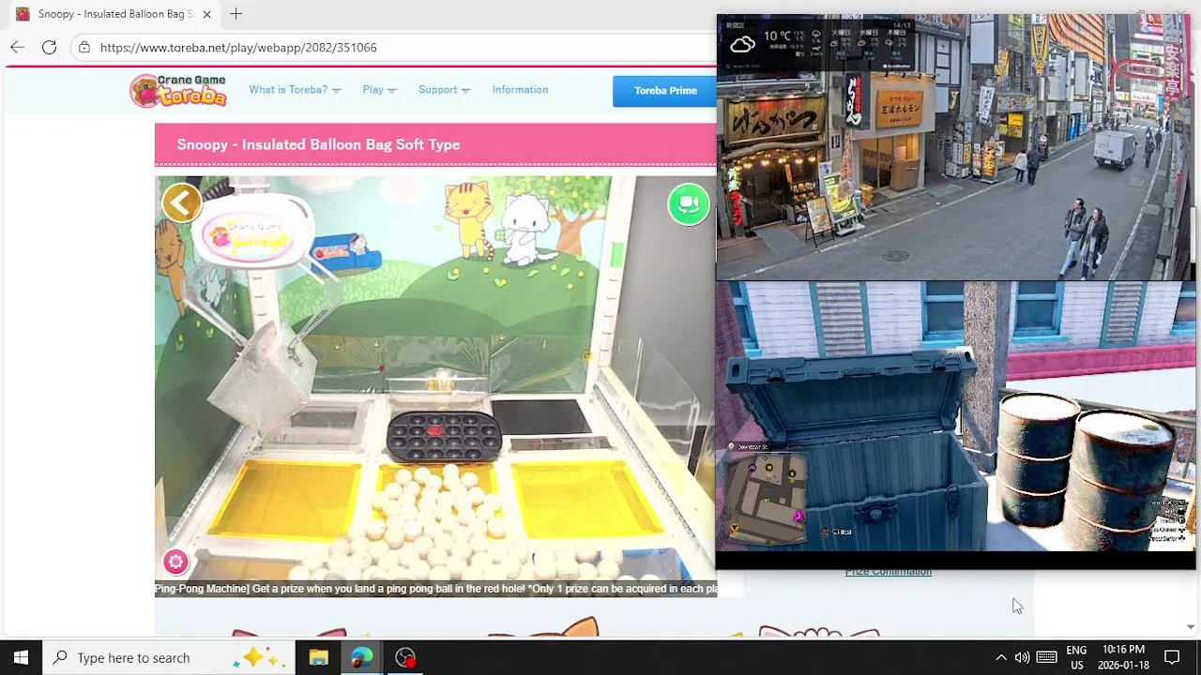Change the ENG US input language
The height and width of the screenshot is (675, 1201).
click(1076, 657)
